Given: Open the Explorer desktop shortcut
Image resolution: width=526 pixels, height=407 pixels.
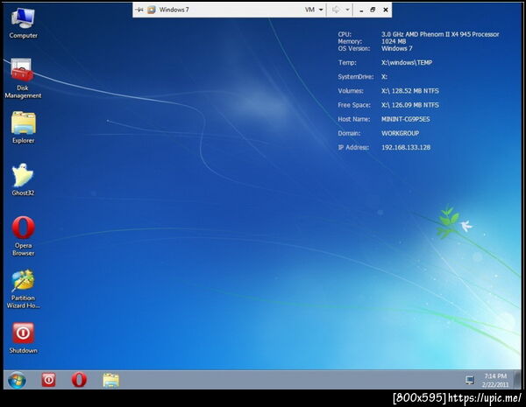Looking at the screenshot, I should (23, 128).
